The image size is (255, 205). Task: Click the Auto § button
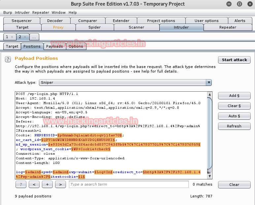[x=234, y=116]
